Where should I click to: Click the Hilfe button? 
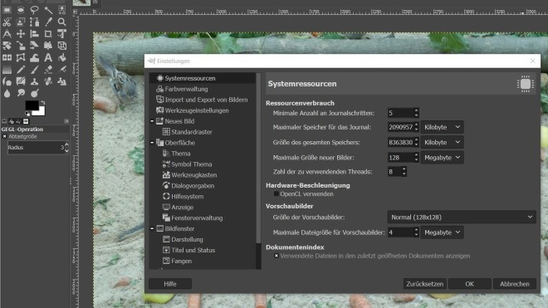170,284
